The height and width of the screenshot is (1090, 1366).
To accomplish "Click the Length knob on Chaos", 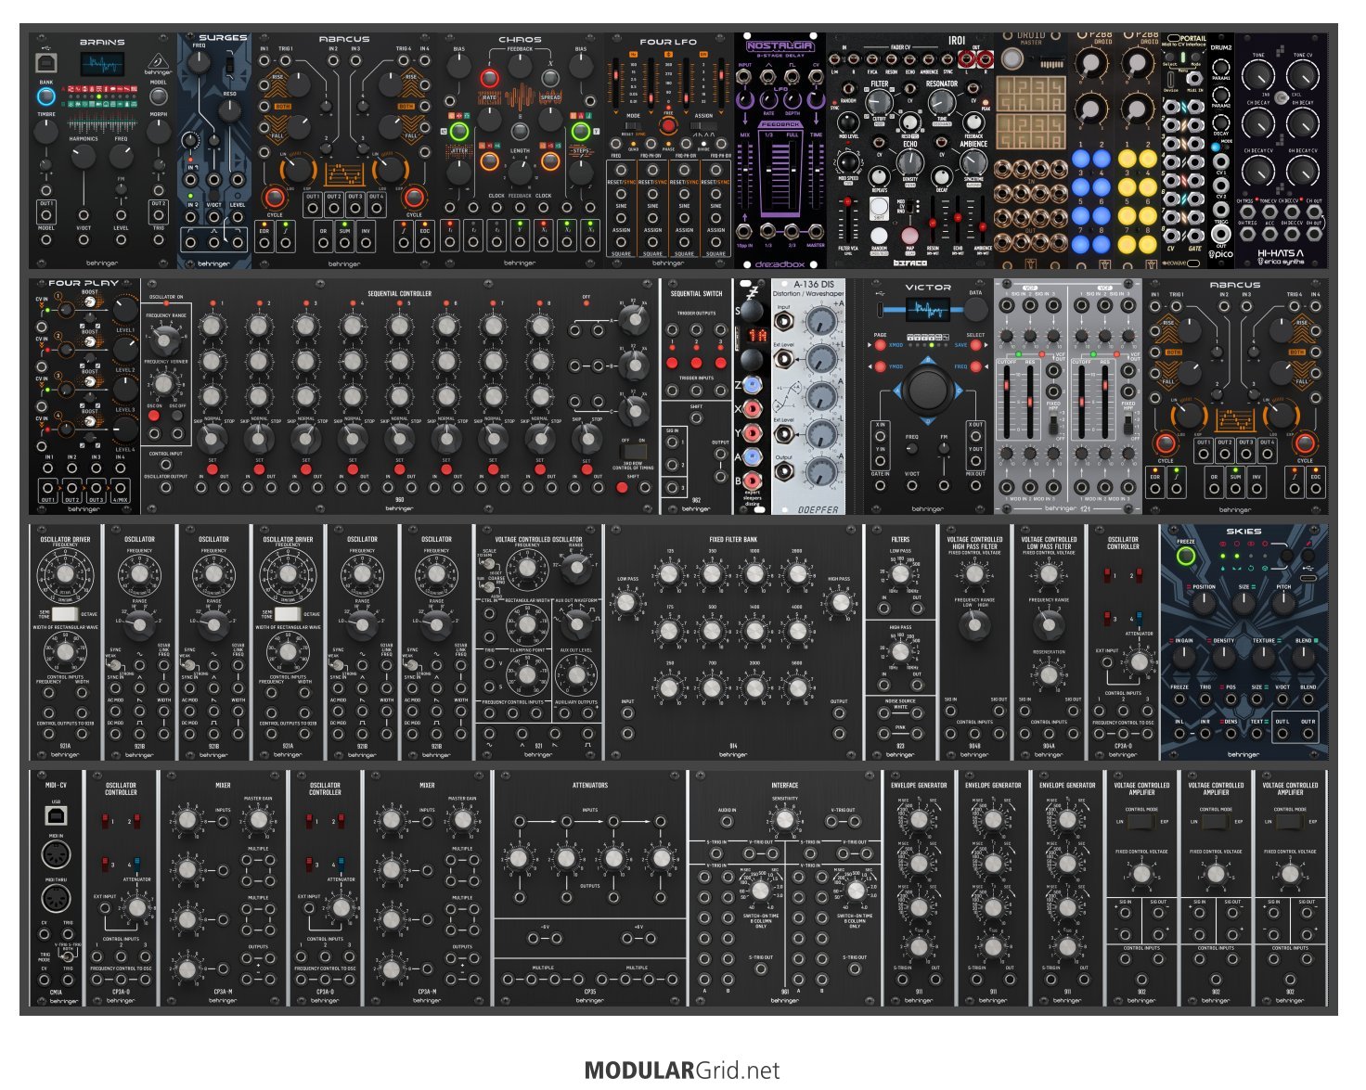I will click(520, 171).
